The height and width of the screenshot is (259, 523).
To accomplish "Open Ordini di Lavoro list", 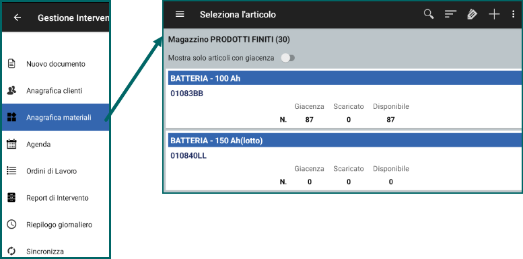I will pos(56,171).
